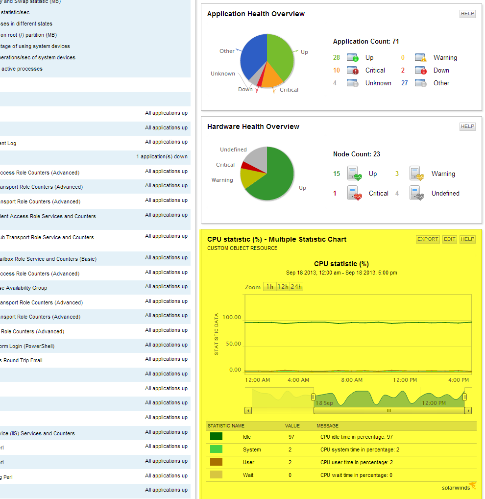Open HELP for Hardware Health Overview
The height and width of the screenshot is (499, 485).
coord(467,126)
